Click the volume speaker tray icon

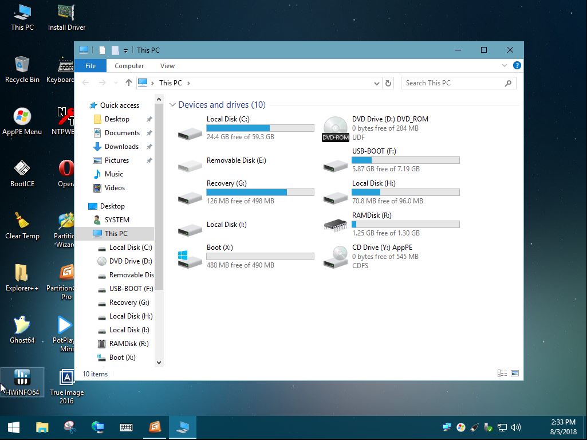[x=516, y=427]
